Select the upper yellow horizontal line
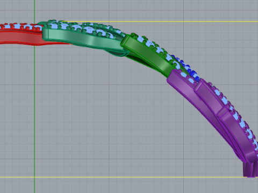 (x=160, y=21)
